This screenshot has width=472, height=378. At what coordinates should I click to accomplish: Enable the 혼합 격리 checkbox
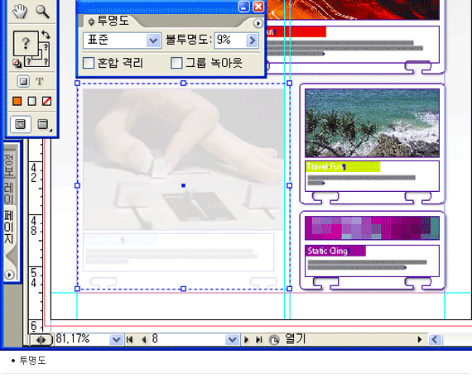point(89,63)
